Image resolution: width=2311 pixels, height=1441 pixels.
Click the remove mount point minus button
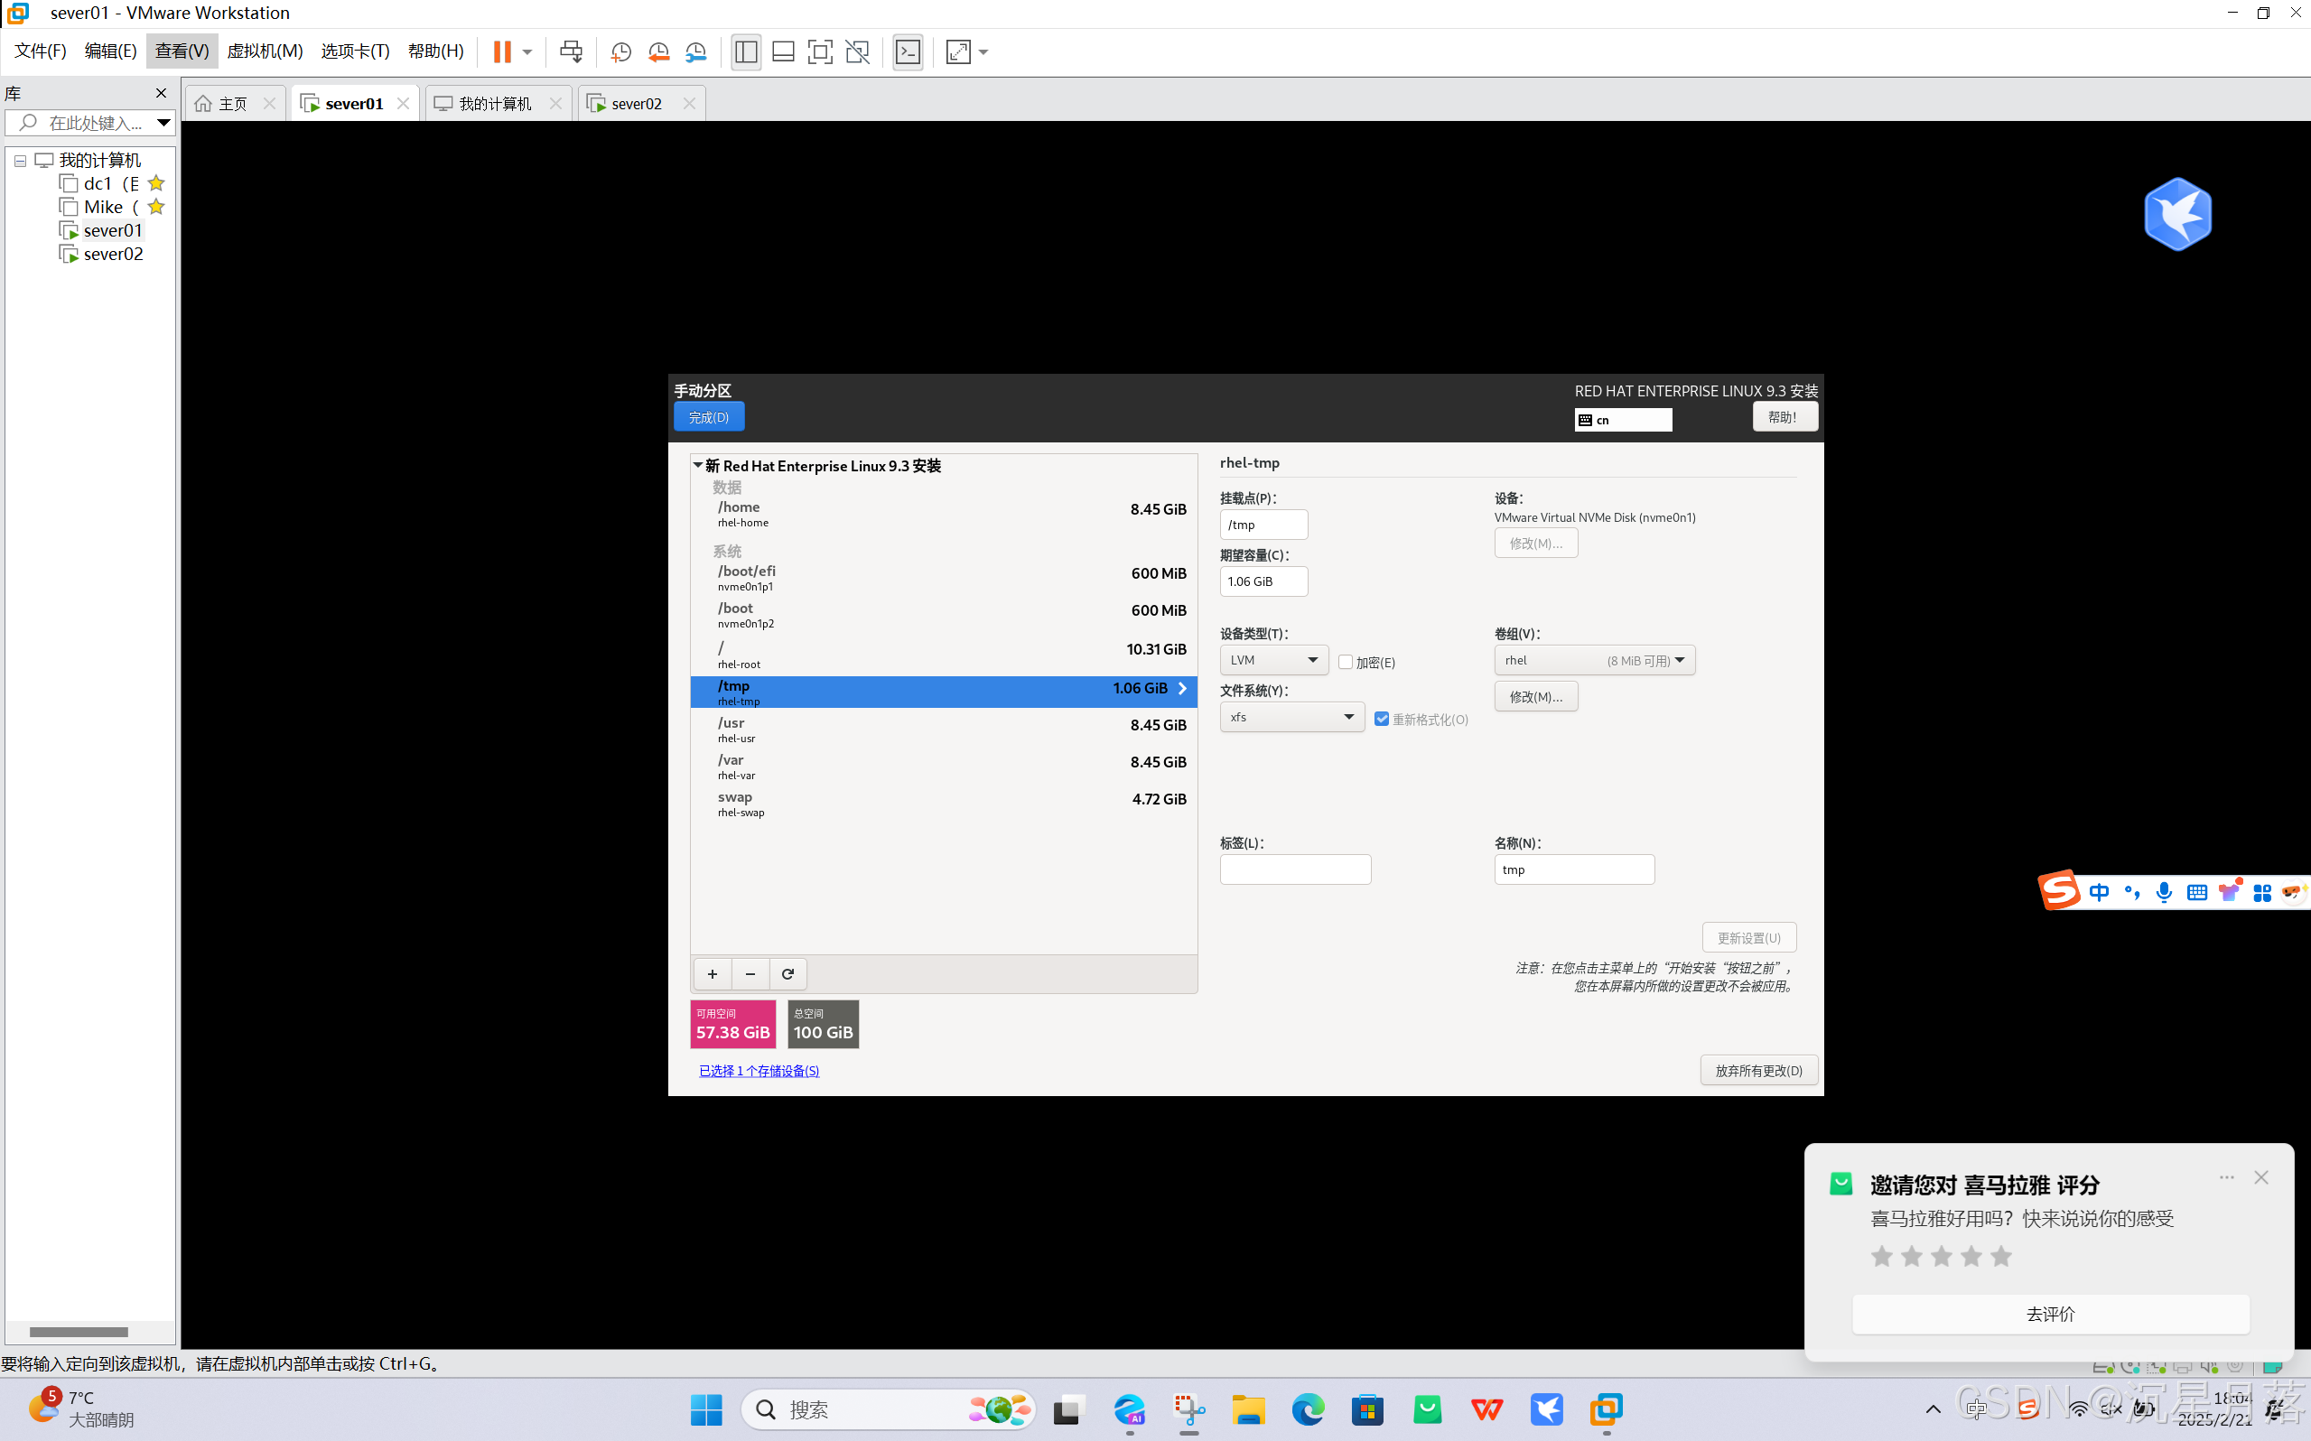point(750,973)
